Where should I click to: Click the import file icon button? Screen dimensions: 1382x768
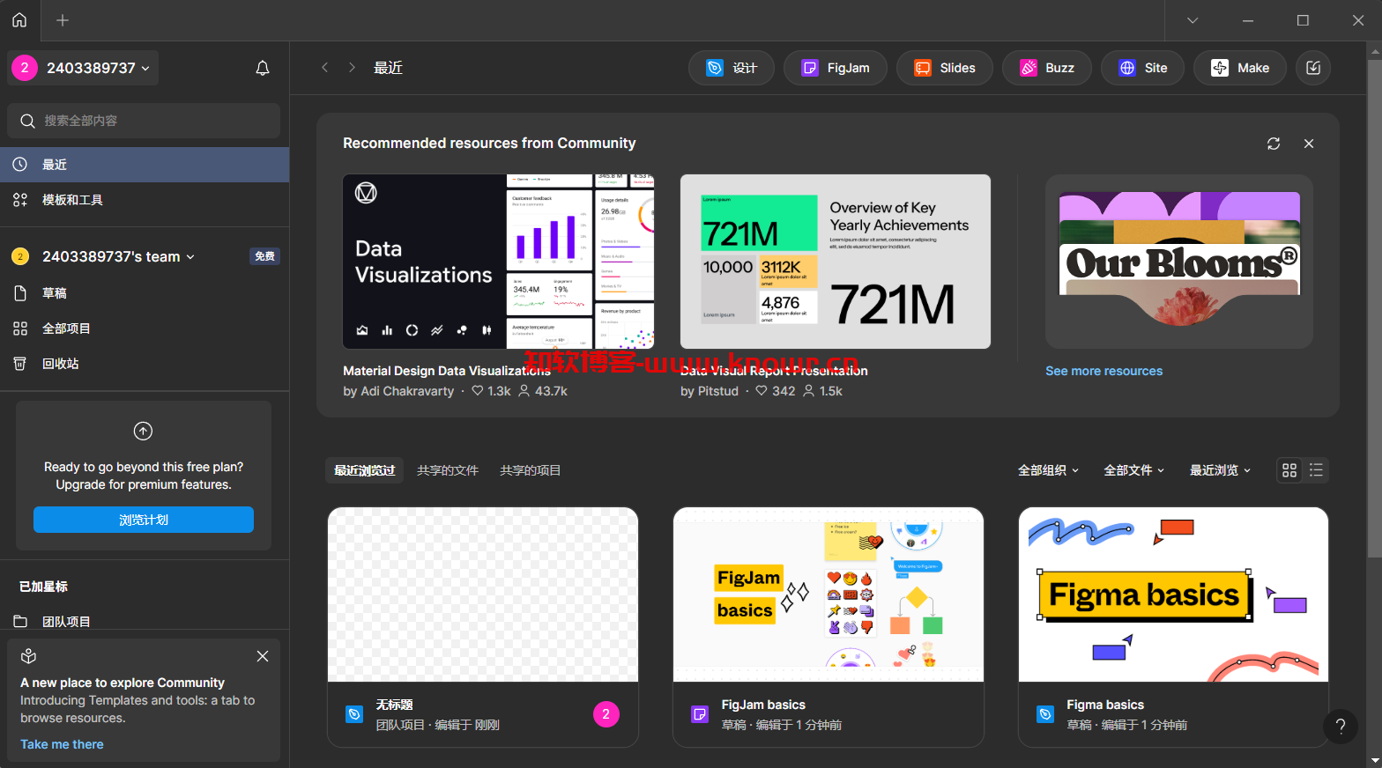1313,68
